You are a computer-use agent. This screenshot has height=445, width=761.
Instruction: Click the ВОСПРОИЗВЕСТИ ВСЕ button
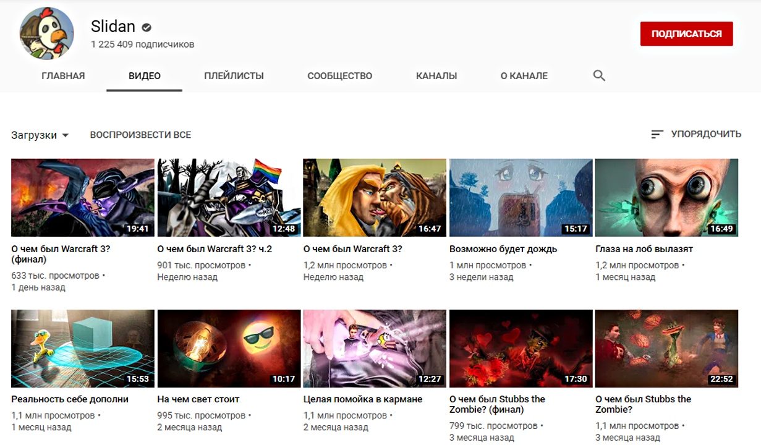[x=140, y=135]
